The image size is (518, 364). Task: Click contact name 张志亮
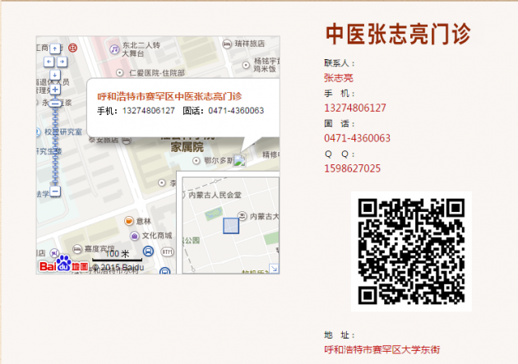(339, 78)
